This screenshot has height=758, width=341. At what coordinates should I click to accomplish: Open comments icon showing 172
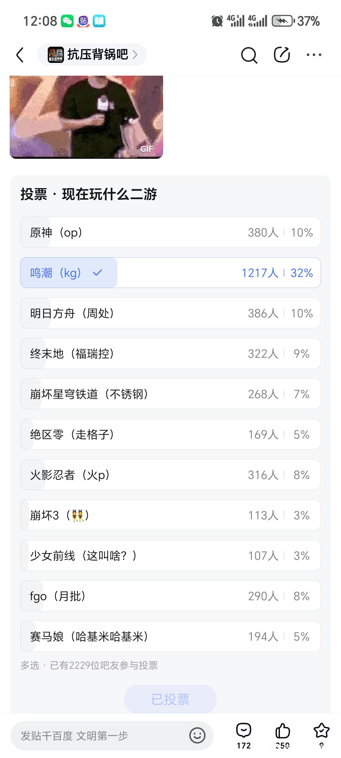(x=244, y=731)
